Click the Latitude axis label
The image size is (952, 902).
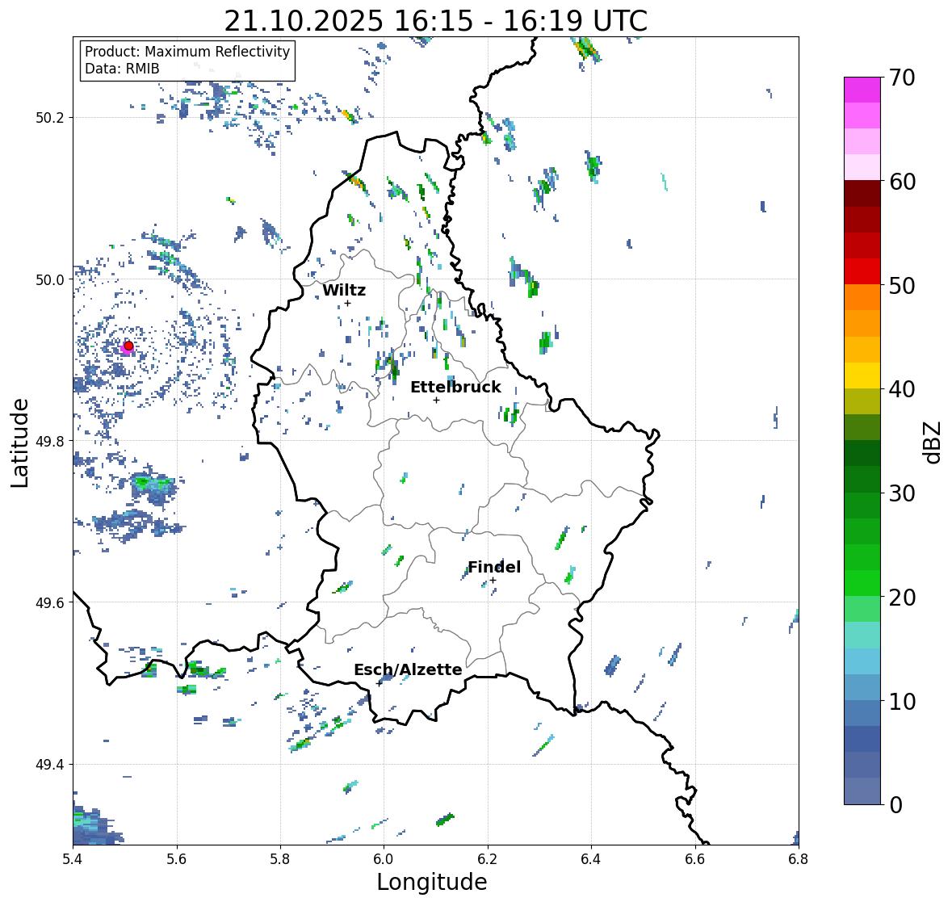coord(19,443)
